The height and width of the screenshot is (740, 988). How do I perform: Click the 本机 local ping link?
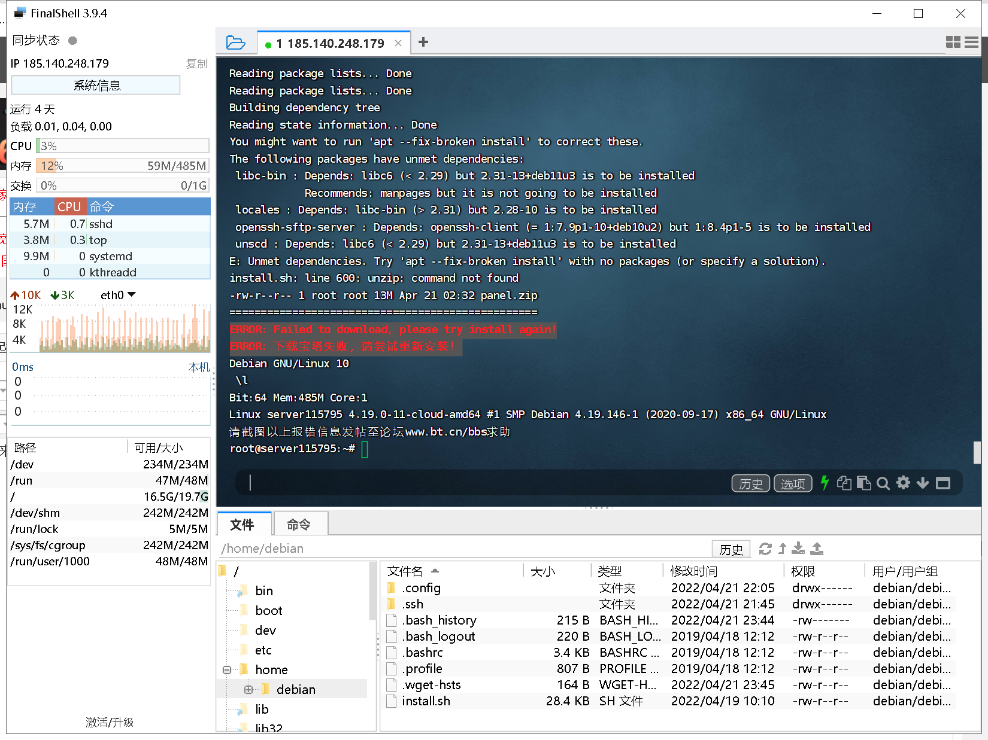click(x=199, y=367)
